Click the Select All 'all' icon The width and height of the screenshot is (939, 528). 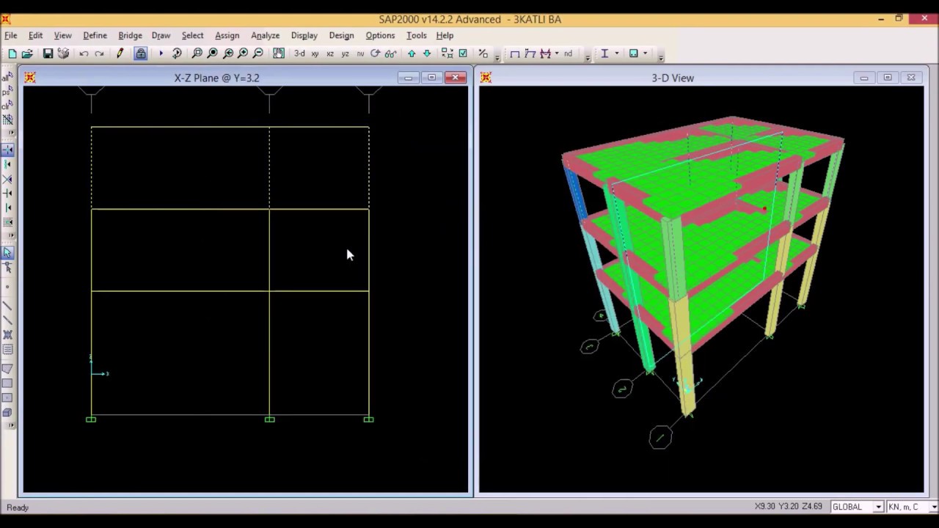[7, 77]
